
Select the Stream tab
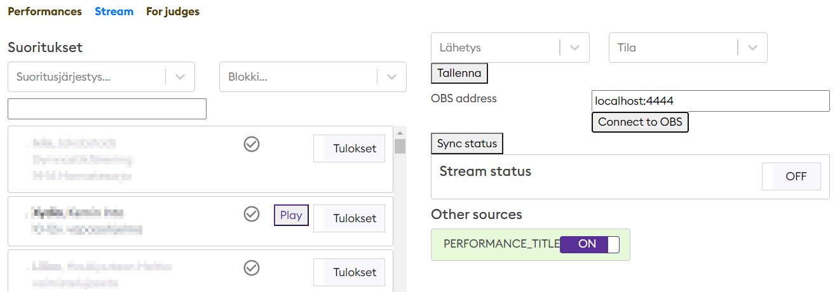pyautogui.click(x=114, y=11)
